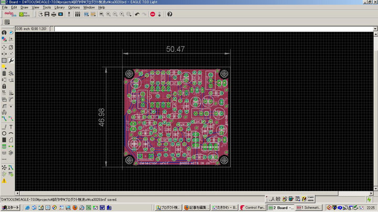
Task: Switch to the Control Panel taskbar button
Action: pos(251,208)
